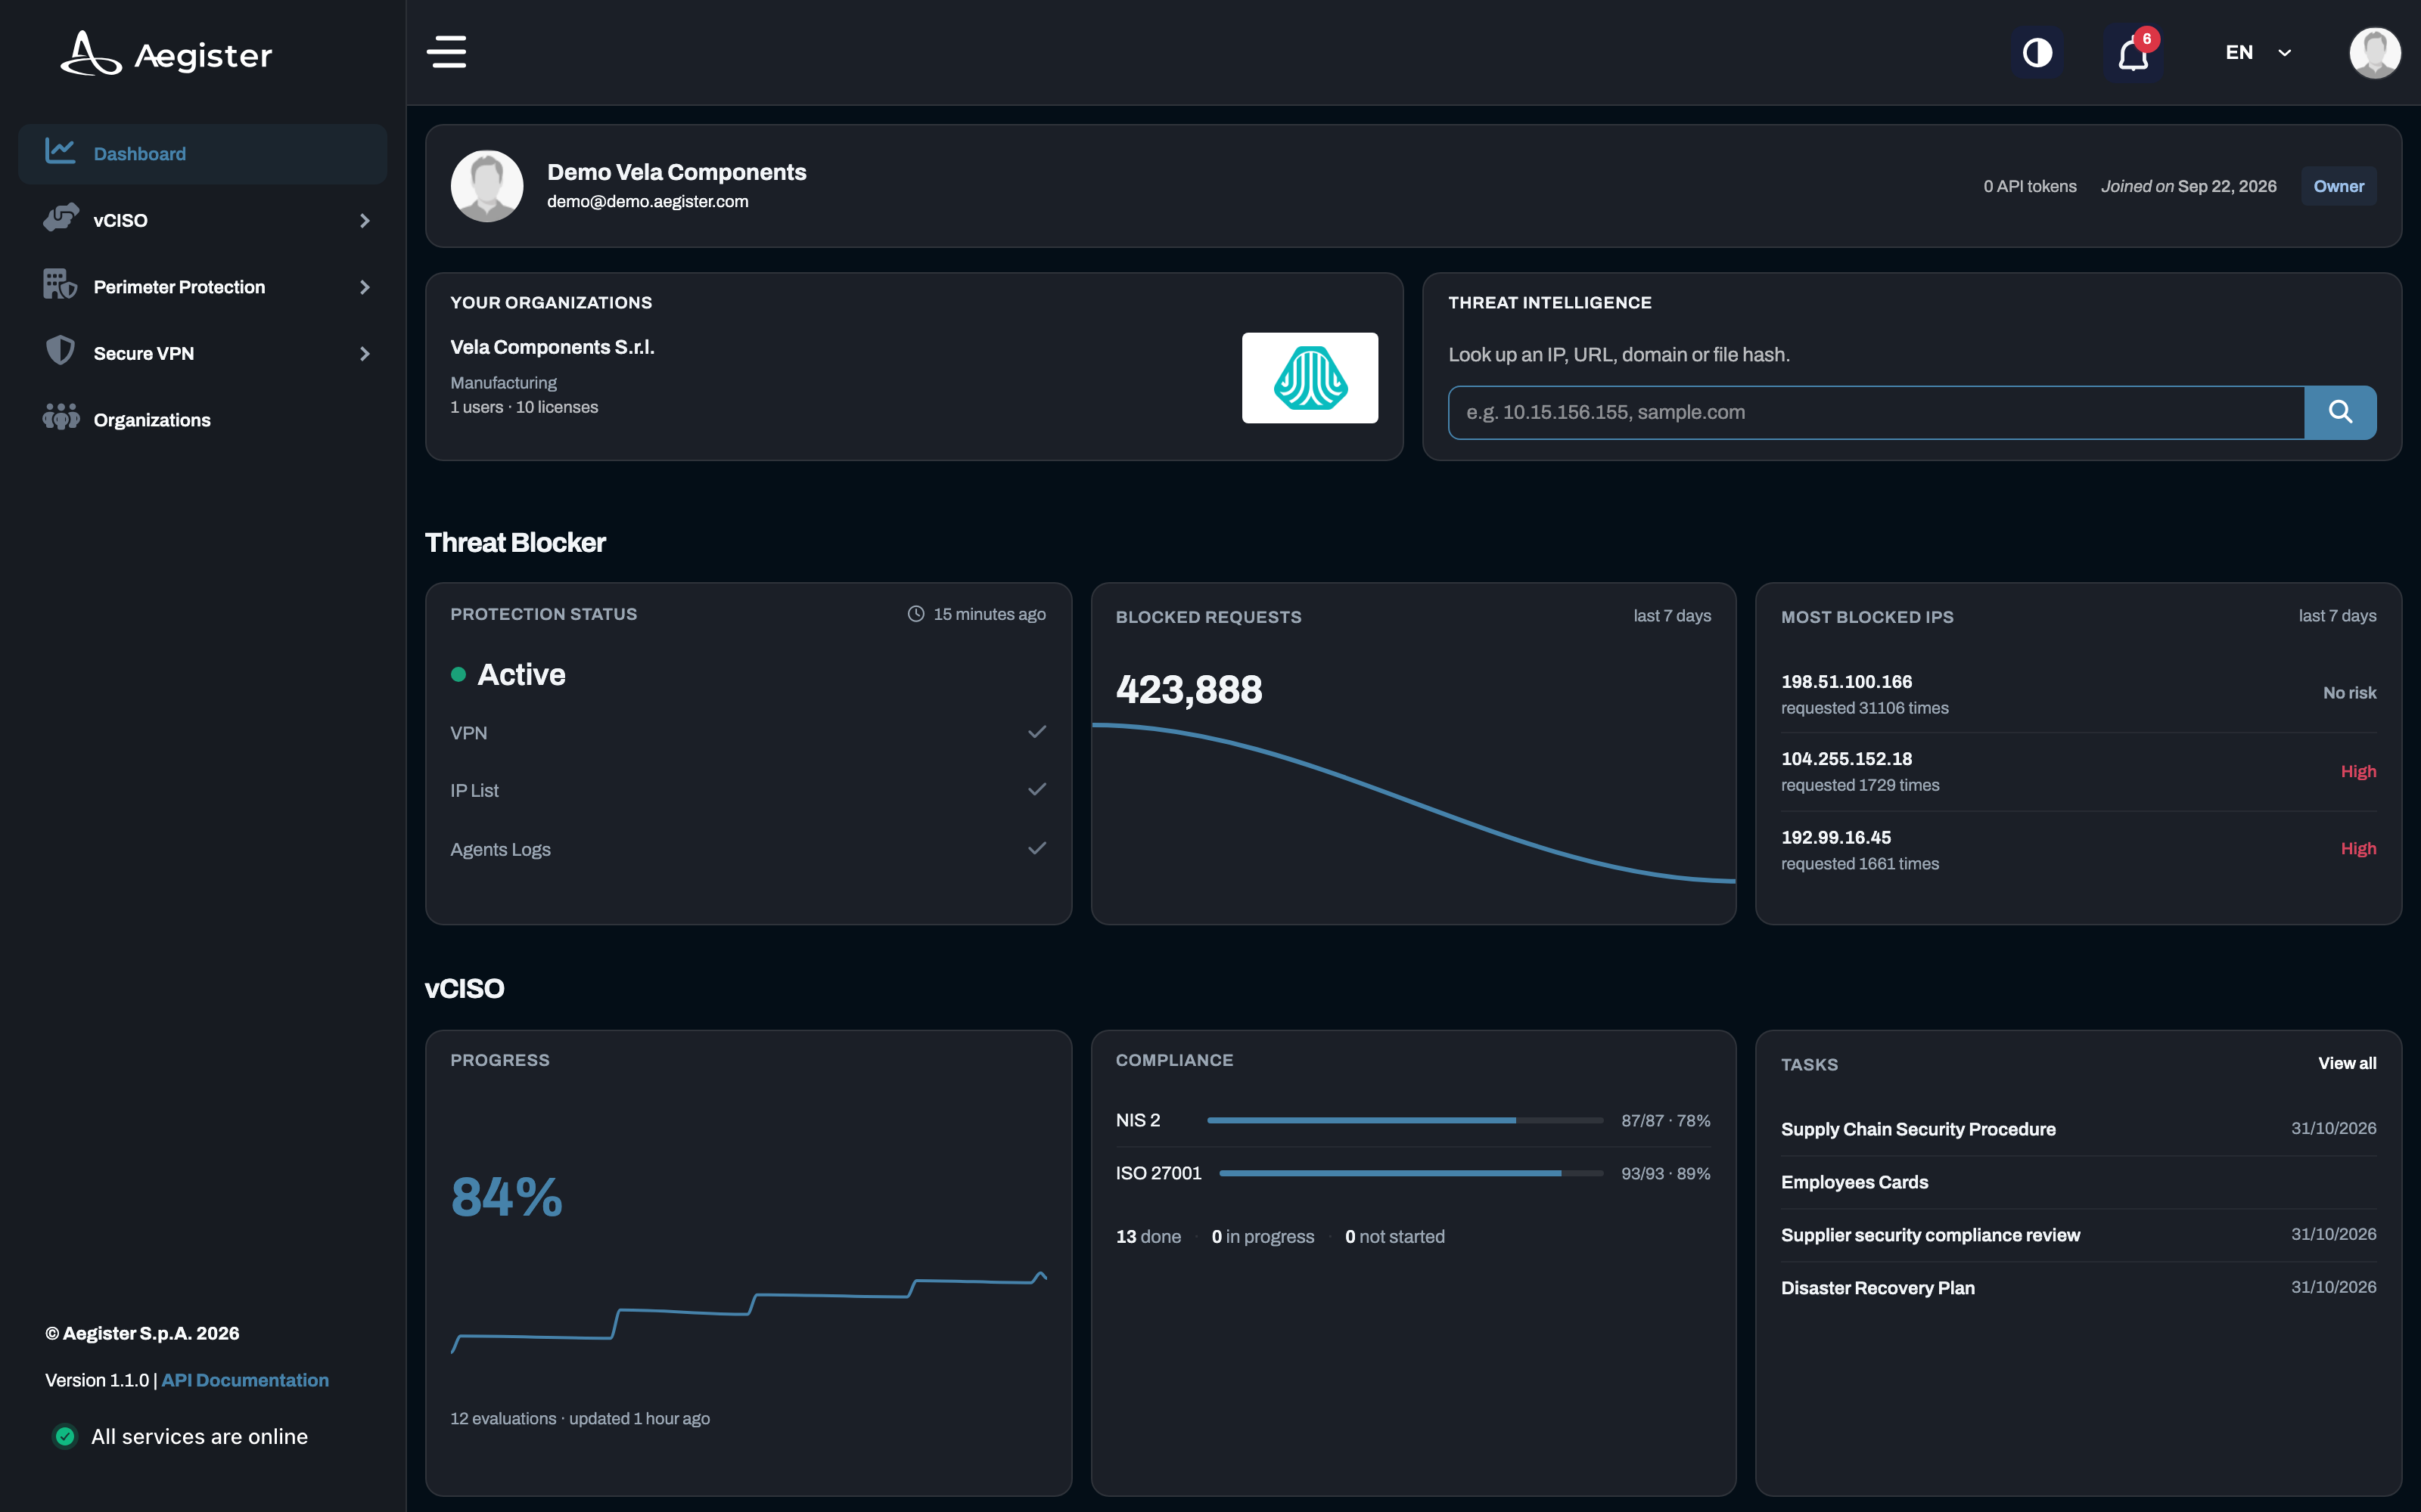Click the Perimeter Protection building icon
Viewport: 2421px width, 1512px height.
60,285
